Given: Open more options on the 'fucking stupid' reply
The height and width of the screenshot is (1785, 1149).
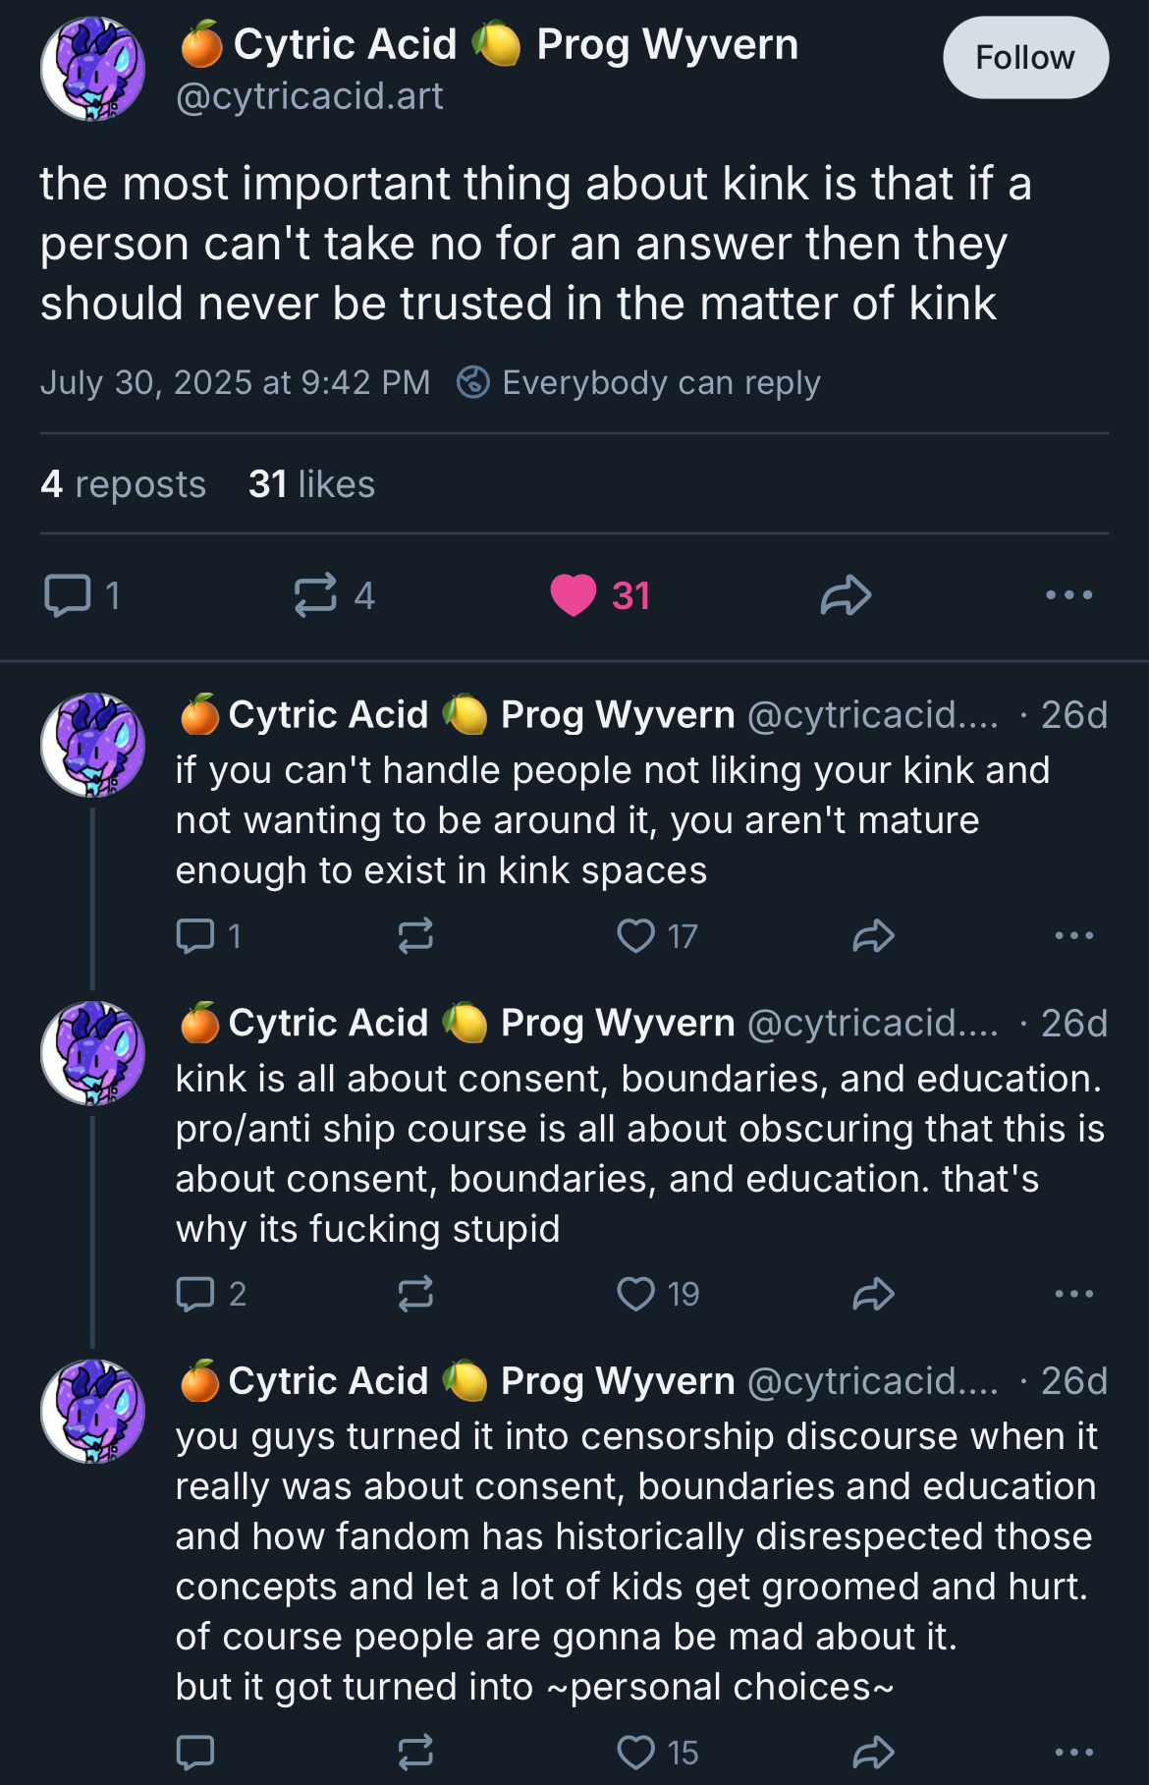Looking at the screenshot, I should (1073, 1294).
